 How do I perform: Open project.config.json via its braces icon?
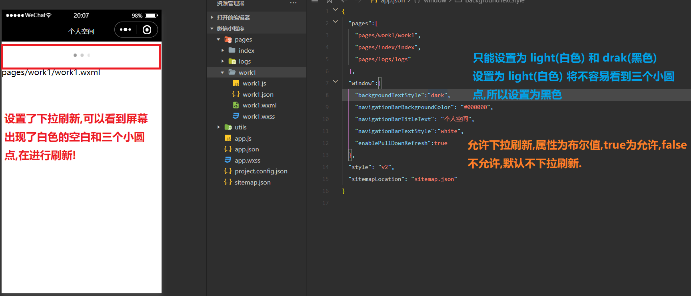click(x=228, y=171)
